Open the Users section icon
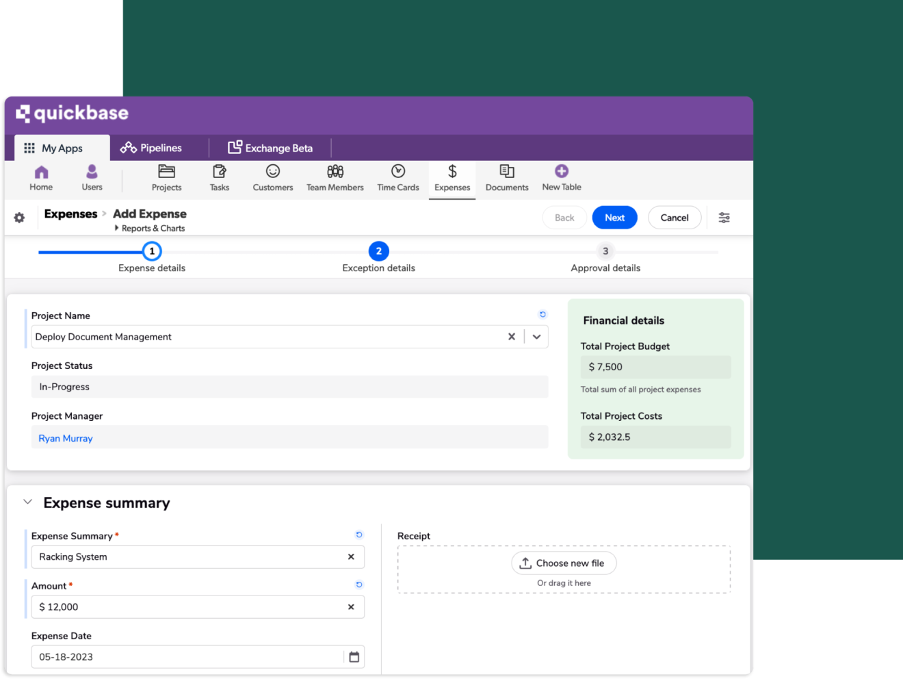This screenshot has height=679, width=903. pyautogui.click(x=91, y=172)
